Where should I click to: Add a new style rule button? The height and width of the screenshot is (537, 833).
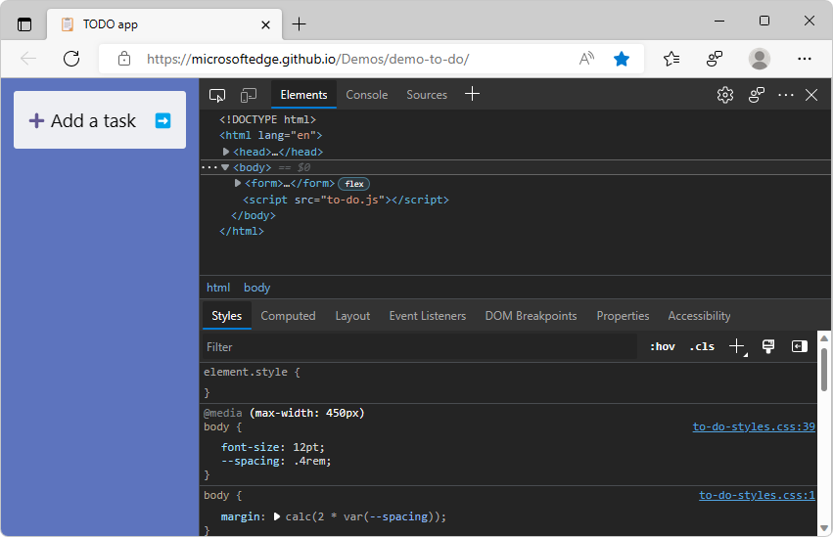click(737, 347)
